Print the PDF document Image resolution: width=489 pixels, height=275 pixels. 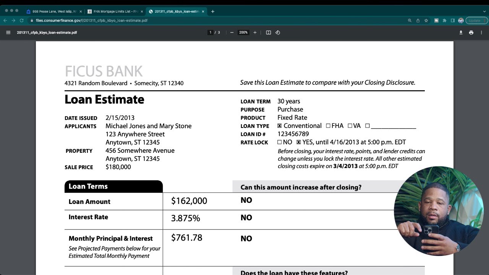point(471,32)
